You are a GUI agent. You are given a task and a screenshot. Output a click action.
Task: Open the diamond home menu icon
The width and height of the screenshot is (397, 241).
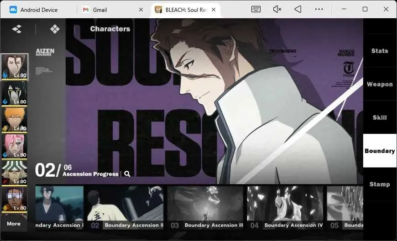(x=55, y=29)
